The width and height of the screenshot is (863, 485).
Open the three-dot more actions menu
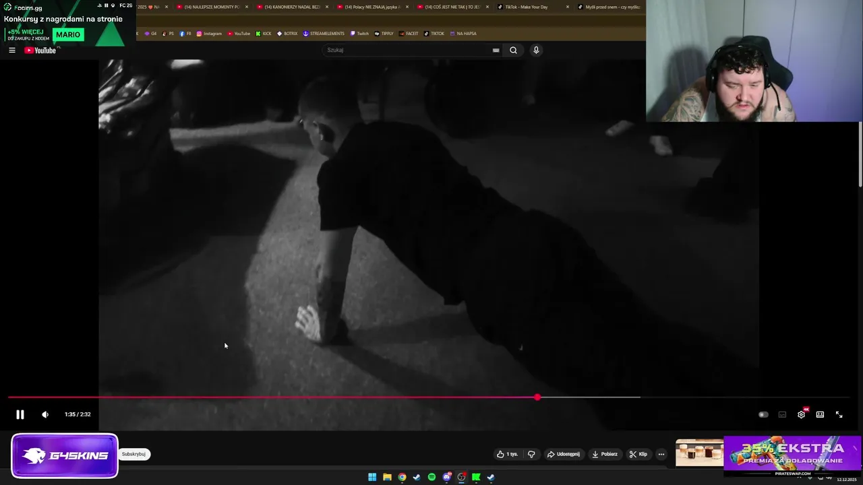tap(661, 454)
